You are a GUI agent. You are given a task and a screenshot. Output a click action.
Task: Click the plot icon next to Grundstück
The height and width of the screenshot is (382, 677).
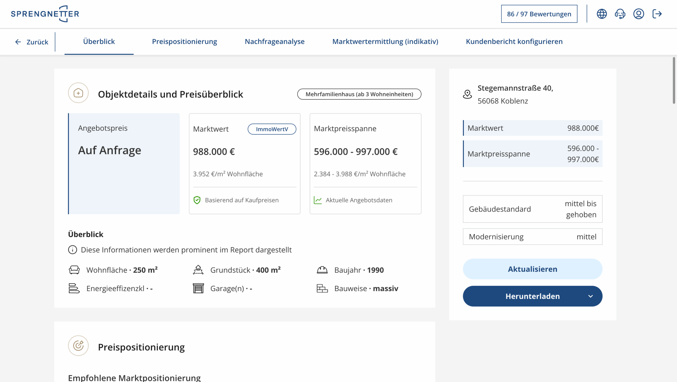pos(198,270)
